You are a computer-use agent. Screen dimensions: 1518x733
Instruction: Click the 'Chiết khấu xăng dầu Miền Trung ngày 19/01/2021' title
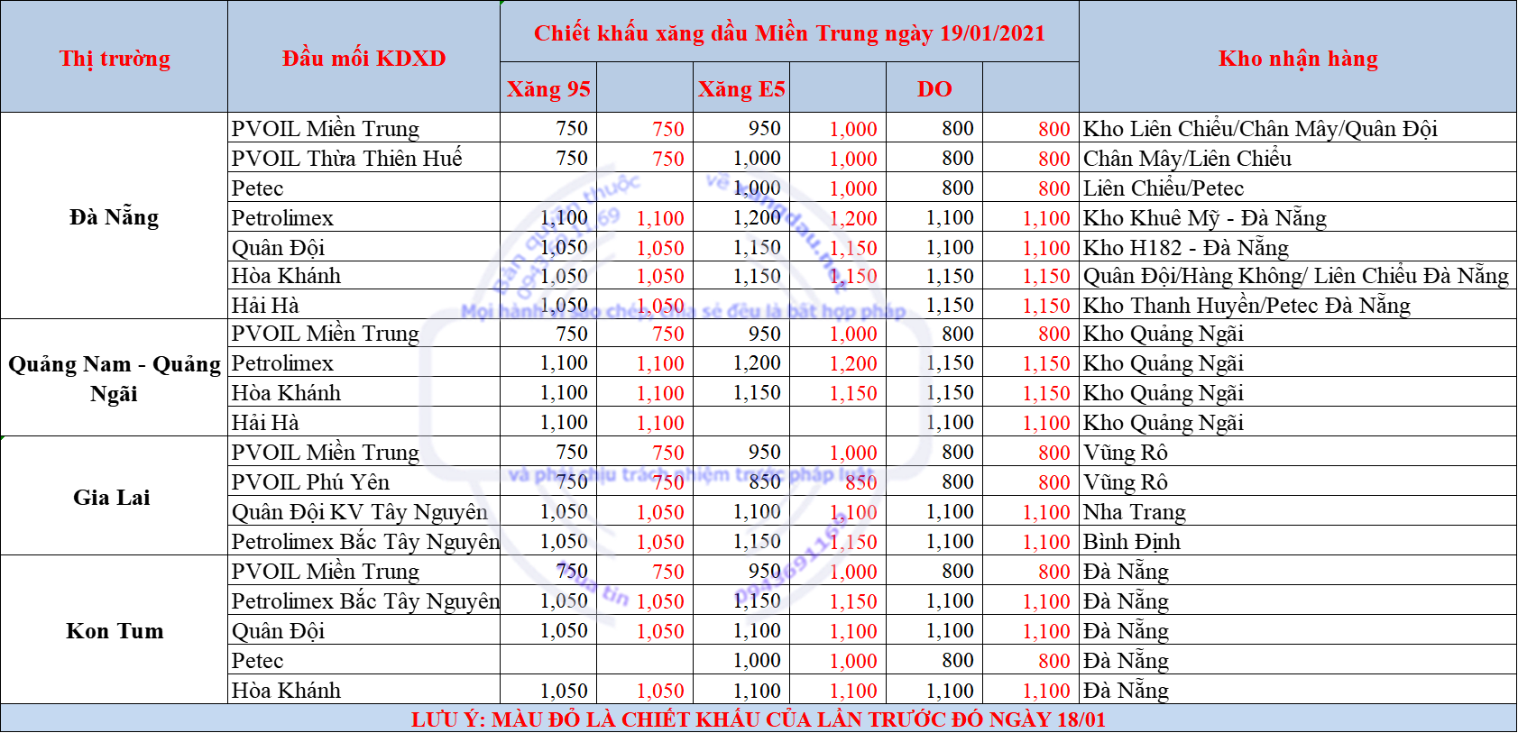[789, 33]
